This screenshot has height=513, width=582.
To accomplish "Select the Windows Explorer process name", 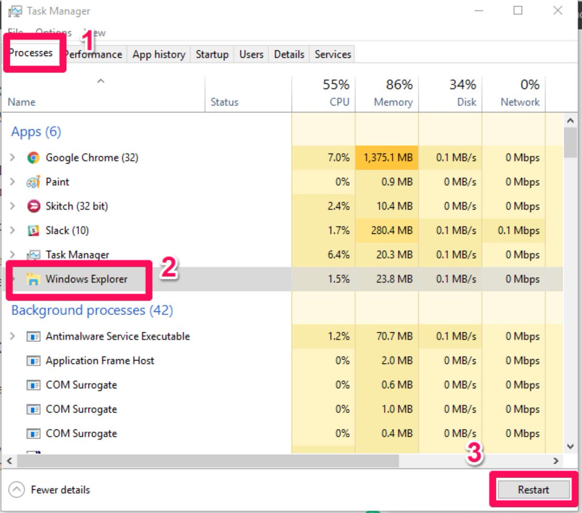I will pyautogui.click(x=86, y=279).
